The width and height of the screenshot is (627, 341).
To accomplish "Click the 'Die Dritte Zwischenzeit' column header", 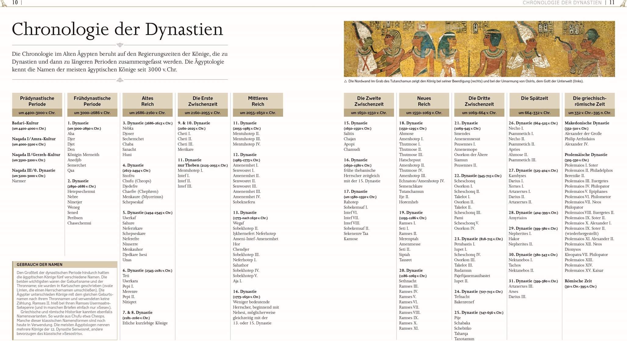I will [x=479, y=101].
